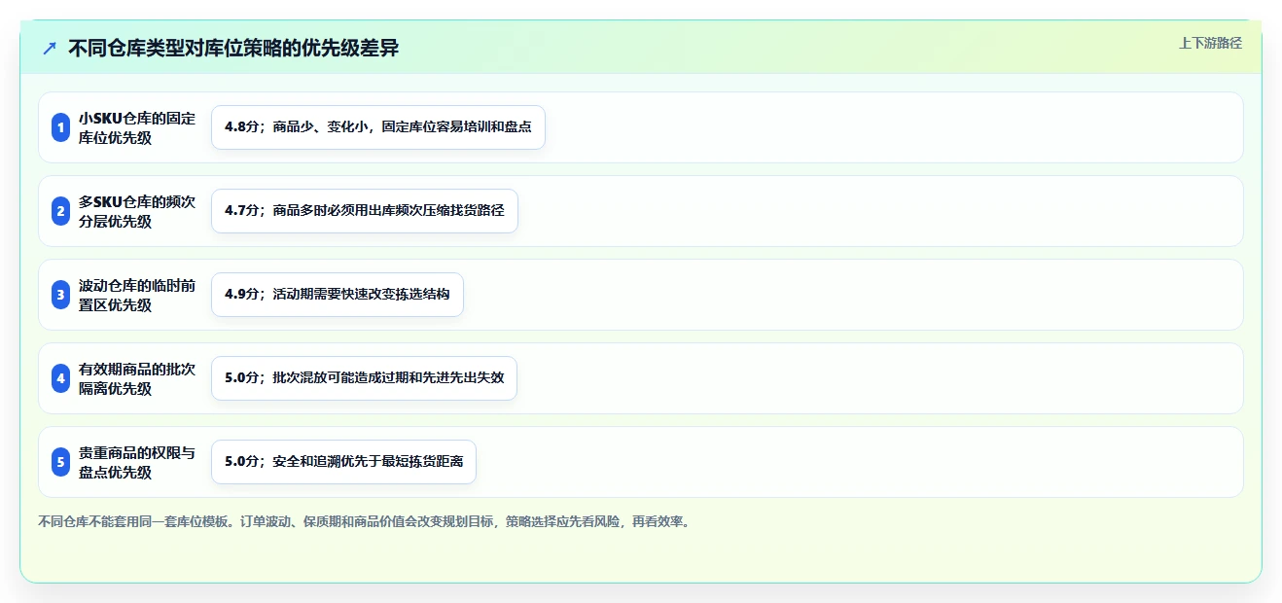Screen dimensions: 1282x603
Task: Click the 4.9分 temporary front-zone chip
Action: click(x=338, y=295)
